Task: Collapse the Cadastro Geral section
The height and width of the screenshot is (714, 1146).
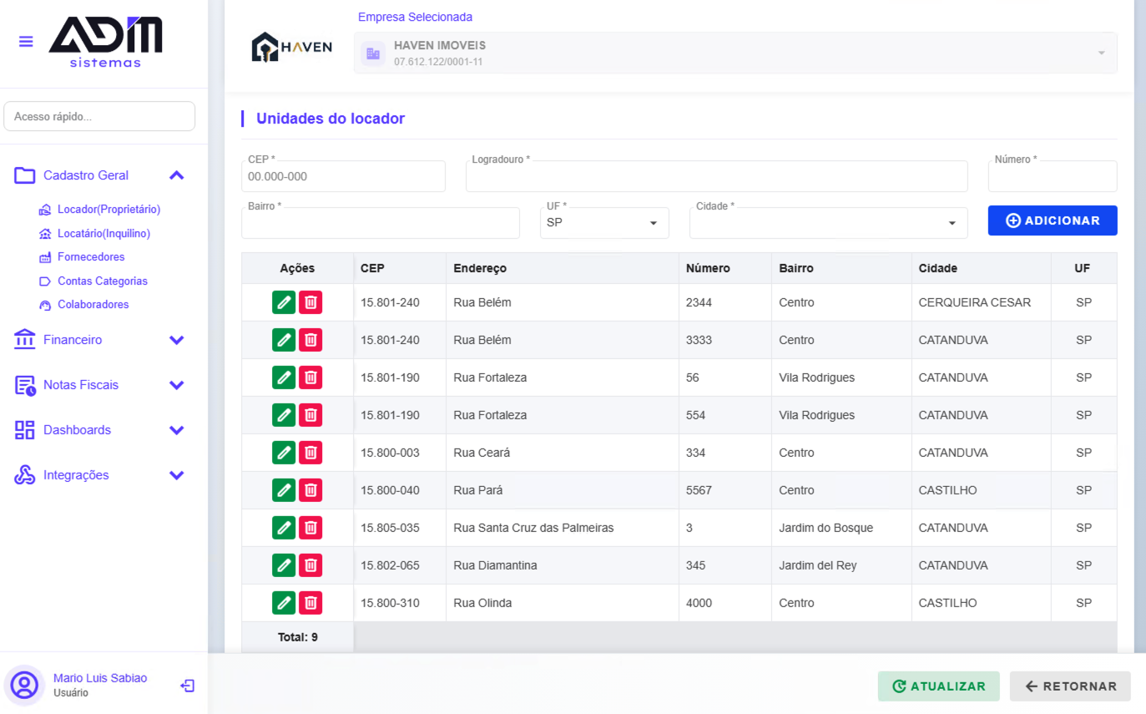Action: pyautogui.click(x=176, y=175)
